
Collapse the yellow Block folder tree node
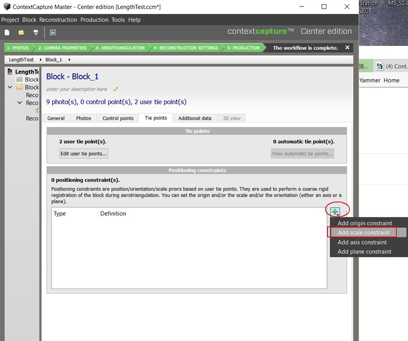point(10,87)
